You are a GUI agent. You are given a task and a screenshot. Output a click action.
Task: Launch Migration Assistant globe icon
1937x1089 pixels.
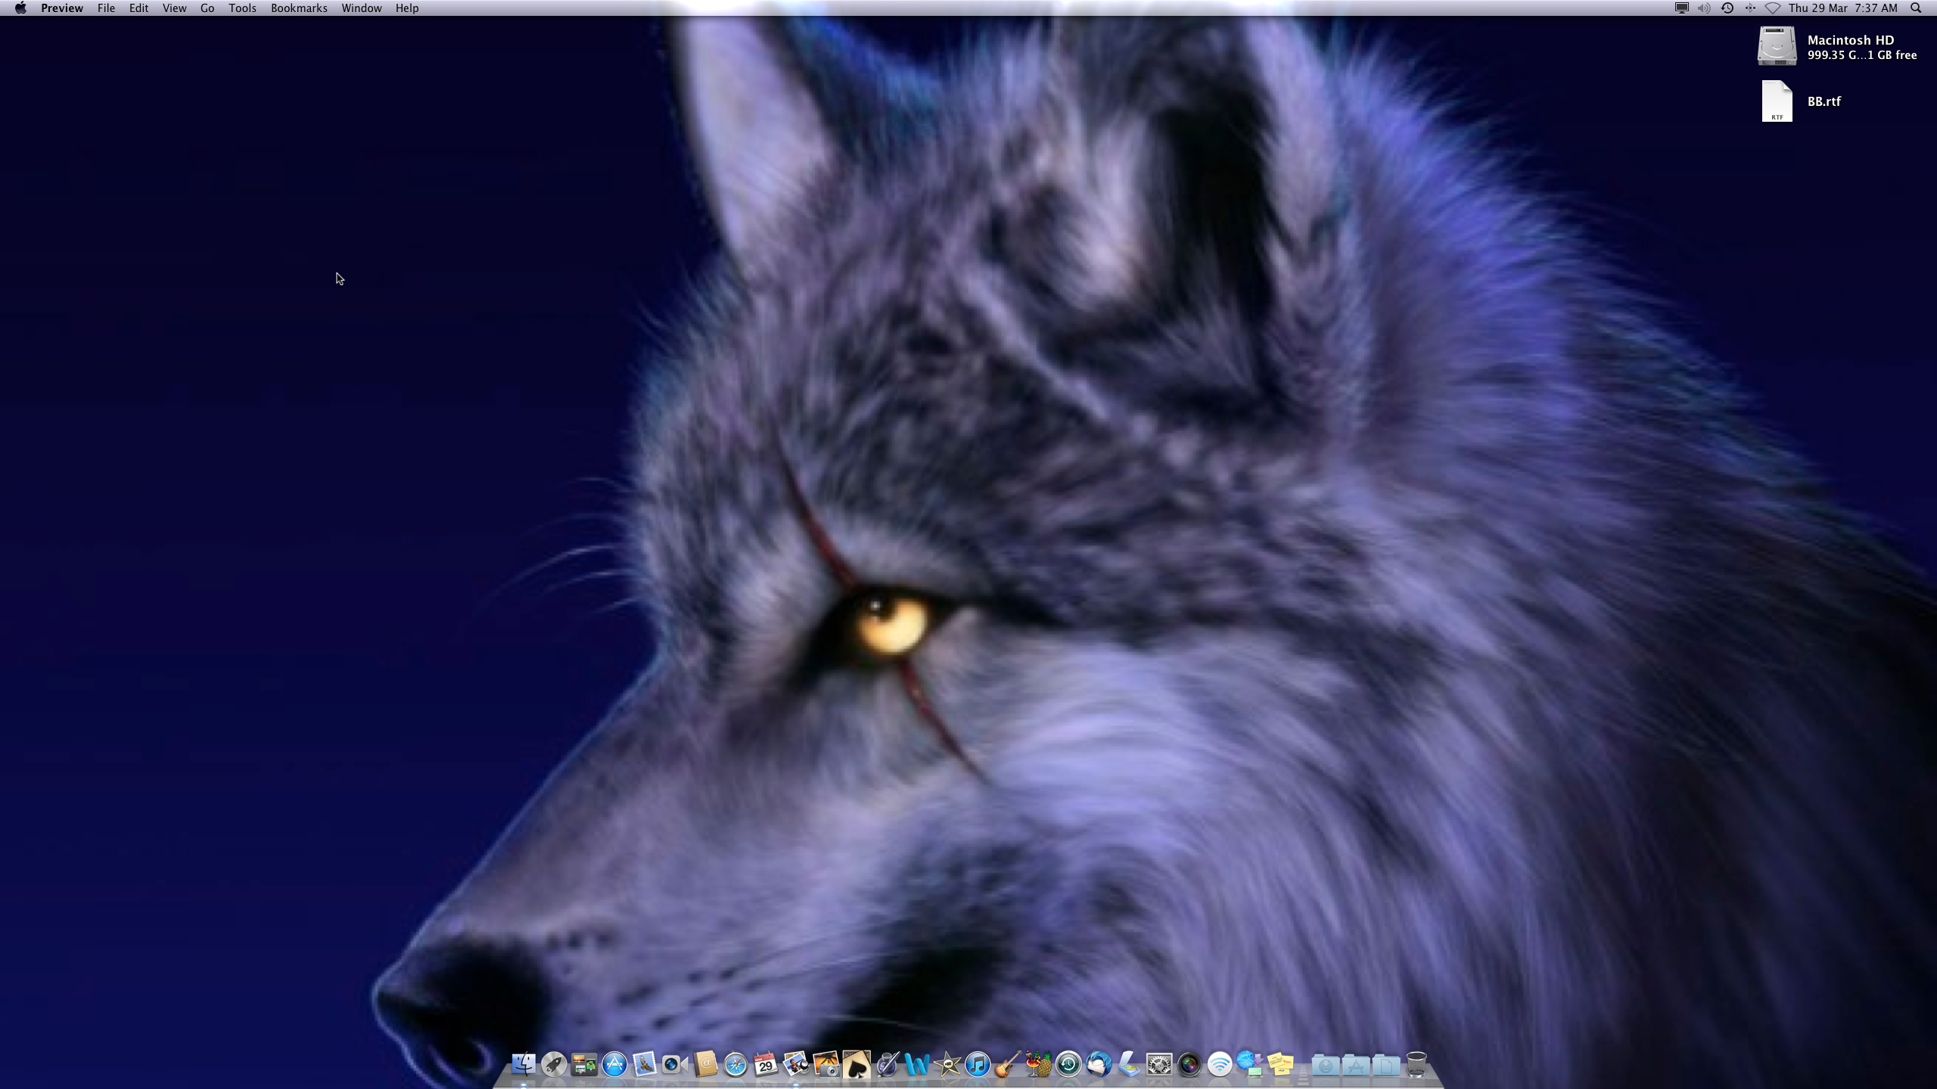click(1250, 1065)
